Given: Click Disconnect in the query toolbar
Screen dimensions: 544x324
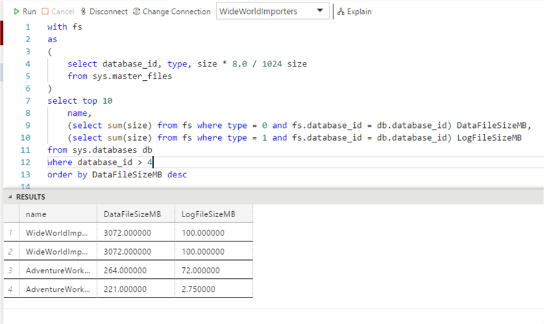Looking at the screenshot, I should pyautogui.click(x=104, y=11).
